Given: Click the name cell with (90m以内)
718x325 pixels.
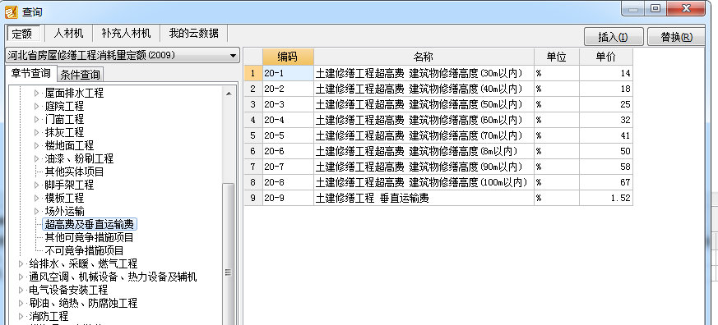Looking at the screenshot, I should [x=424, y=167].
